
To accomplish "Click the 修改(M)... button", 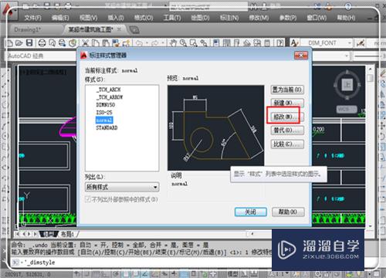I will (287, 117).
